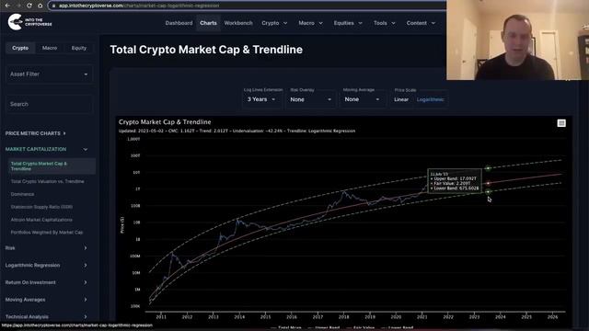The width and height of the screenshot is (589, 331).
Task: Open Altcoin Market Capitalizations chart
Action: (x=41, y=220)
